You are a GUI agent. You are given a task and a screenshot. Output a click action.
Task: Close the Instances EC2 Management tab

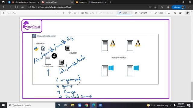pyautogui.click(x=106, y=2)
